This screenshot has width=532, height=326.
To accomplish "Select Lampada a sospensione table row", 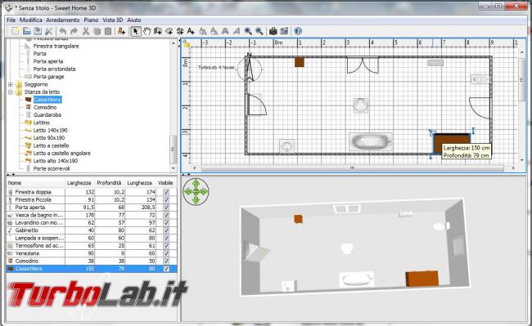I will [x=92, y=238].
